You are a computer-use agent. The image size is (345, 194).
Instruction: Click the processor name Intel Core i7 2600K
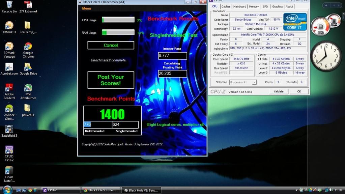click(x=256, y=15)
